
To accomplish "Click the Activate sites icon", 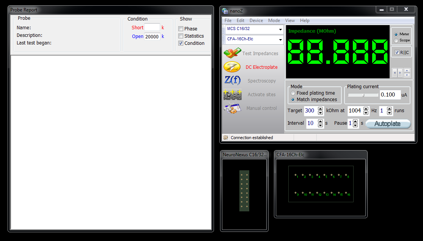I will [232, 94].
